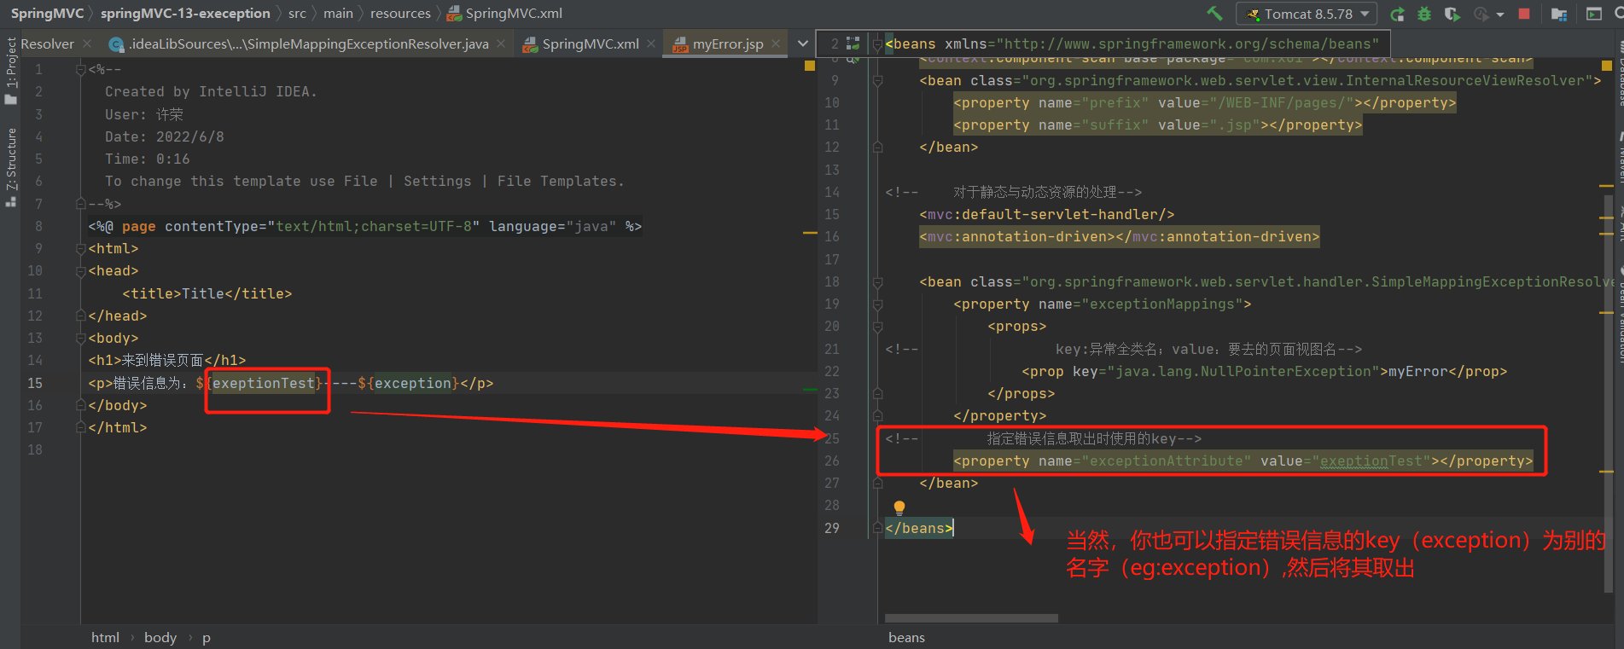
Task: Close the myError.jsp tab
Action: coord(776,43)
